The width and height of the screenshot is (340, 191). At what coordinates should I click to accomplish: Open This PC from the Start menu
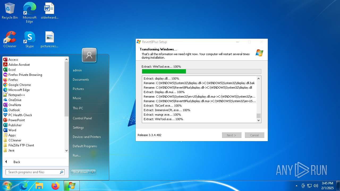[78, 108]
